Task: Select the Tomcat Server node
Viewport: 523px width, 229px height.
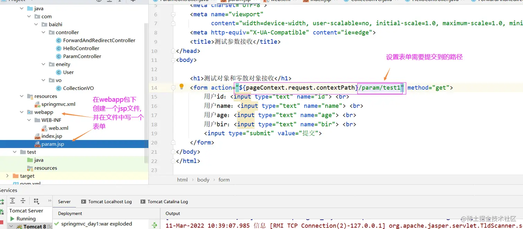Action: [x=26, y=211]
